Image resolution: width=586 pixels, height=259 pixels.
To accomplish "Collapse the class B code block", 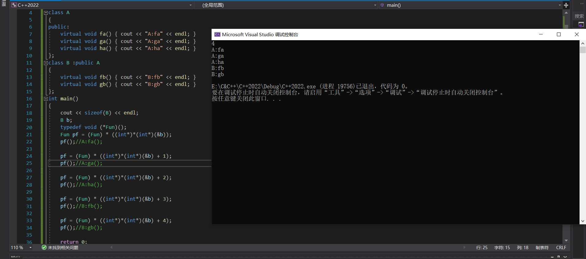I will click(x=46, y=63).
